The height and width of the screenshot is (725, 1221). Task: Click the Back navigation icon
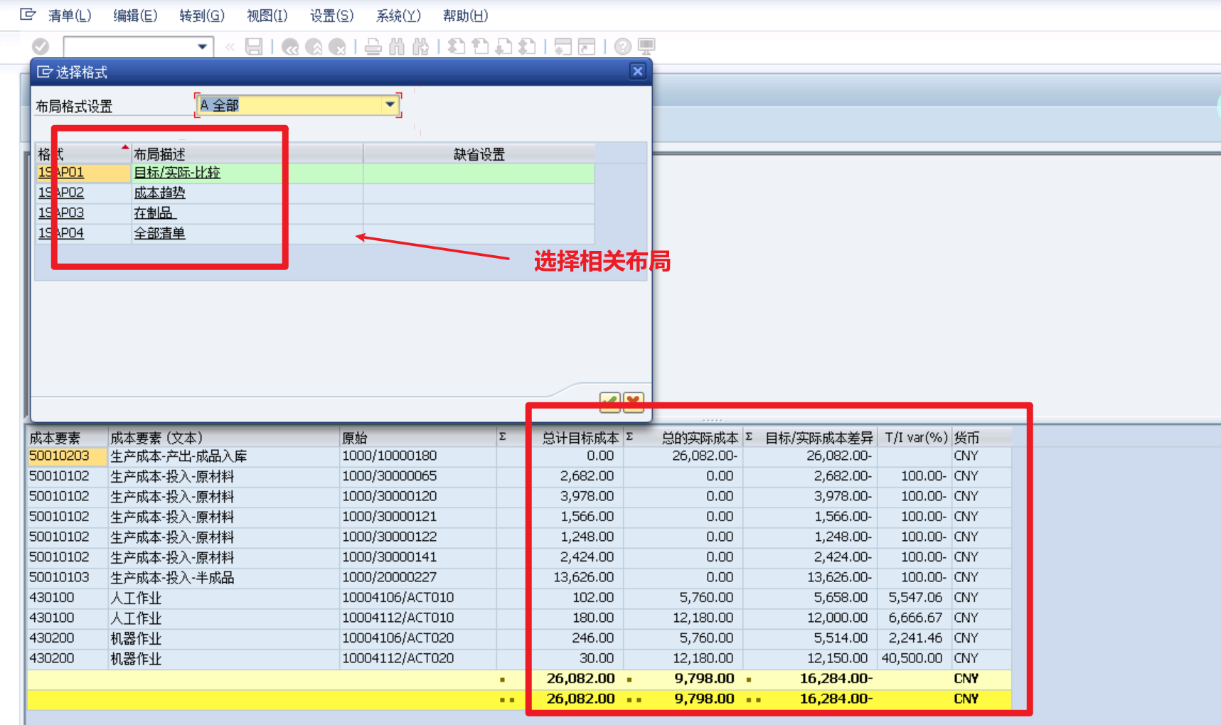pyautogui.click(x=289, y=47)
